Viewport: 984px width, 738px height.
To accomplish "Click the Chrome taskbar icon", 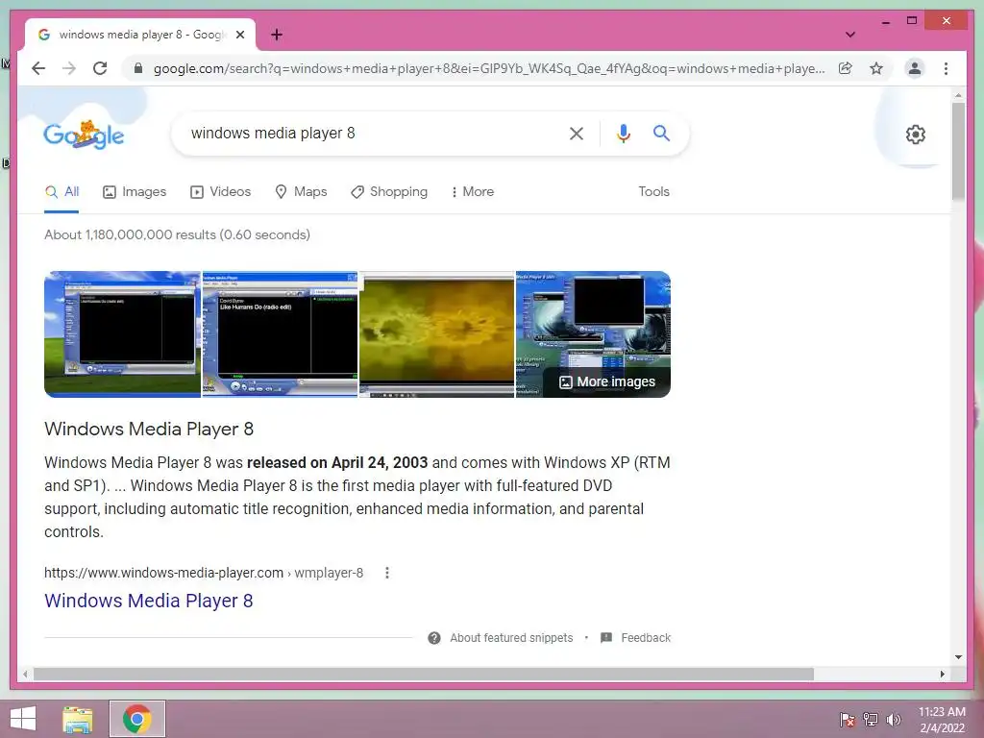I will (136, 719).
